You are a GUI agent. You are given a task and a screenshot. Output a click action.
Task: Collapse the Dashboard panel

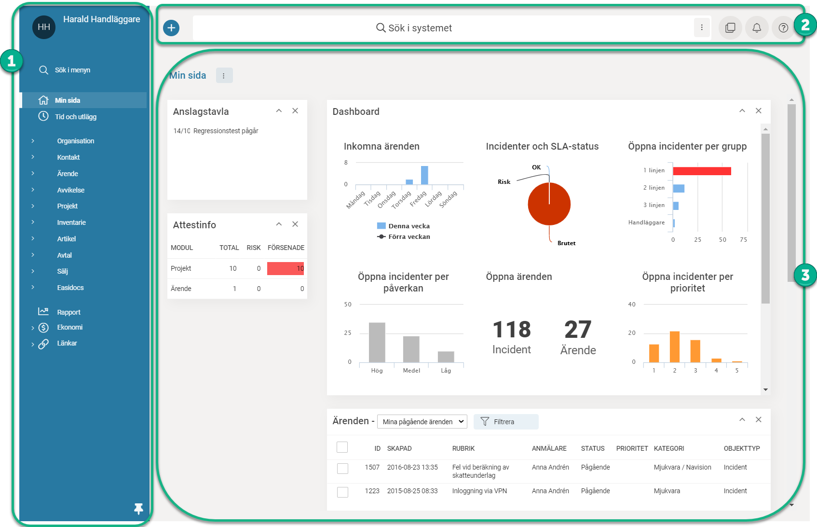742,111
